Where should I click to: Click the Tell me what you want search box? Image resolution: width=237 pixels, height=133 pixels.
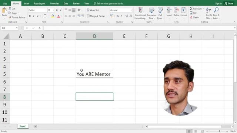pos(109,3)
